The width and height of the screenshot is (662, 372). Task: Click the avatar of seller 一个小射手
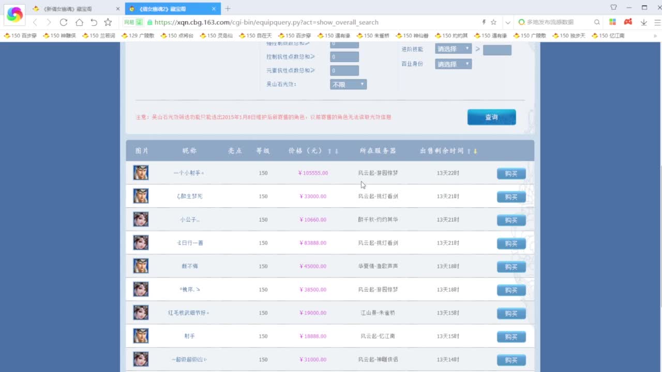point(141,173)
